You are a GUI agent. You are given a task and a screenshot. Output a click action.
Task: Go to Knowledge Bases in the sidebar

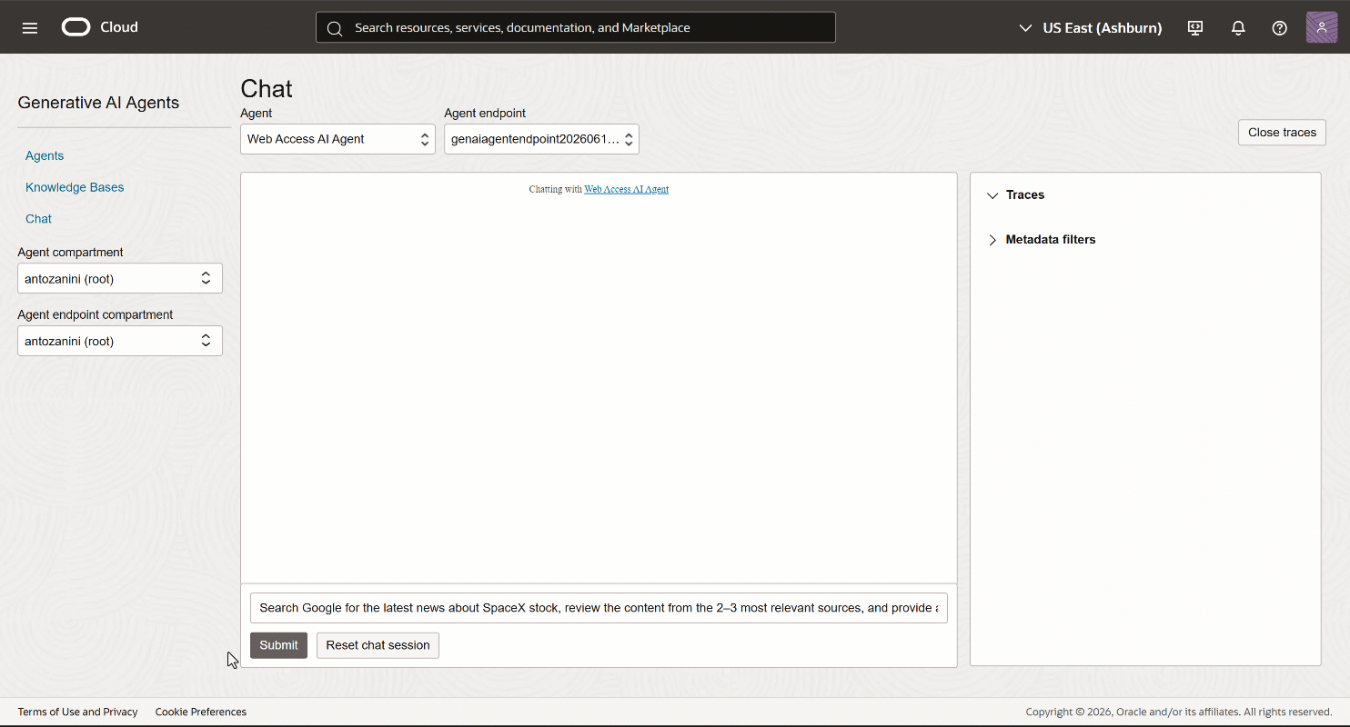pyautogui.click(x=75, y=187)
